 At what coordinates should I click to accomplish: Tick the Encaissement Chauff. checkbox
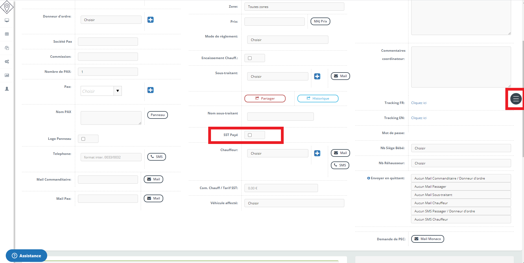[250, 58]
